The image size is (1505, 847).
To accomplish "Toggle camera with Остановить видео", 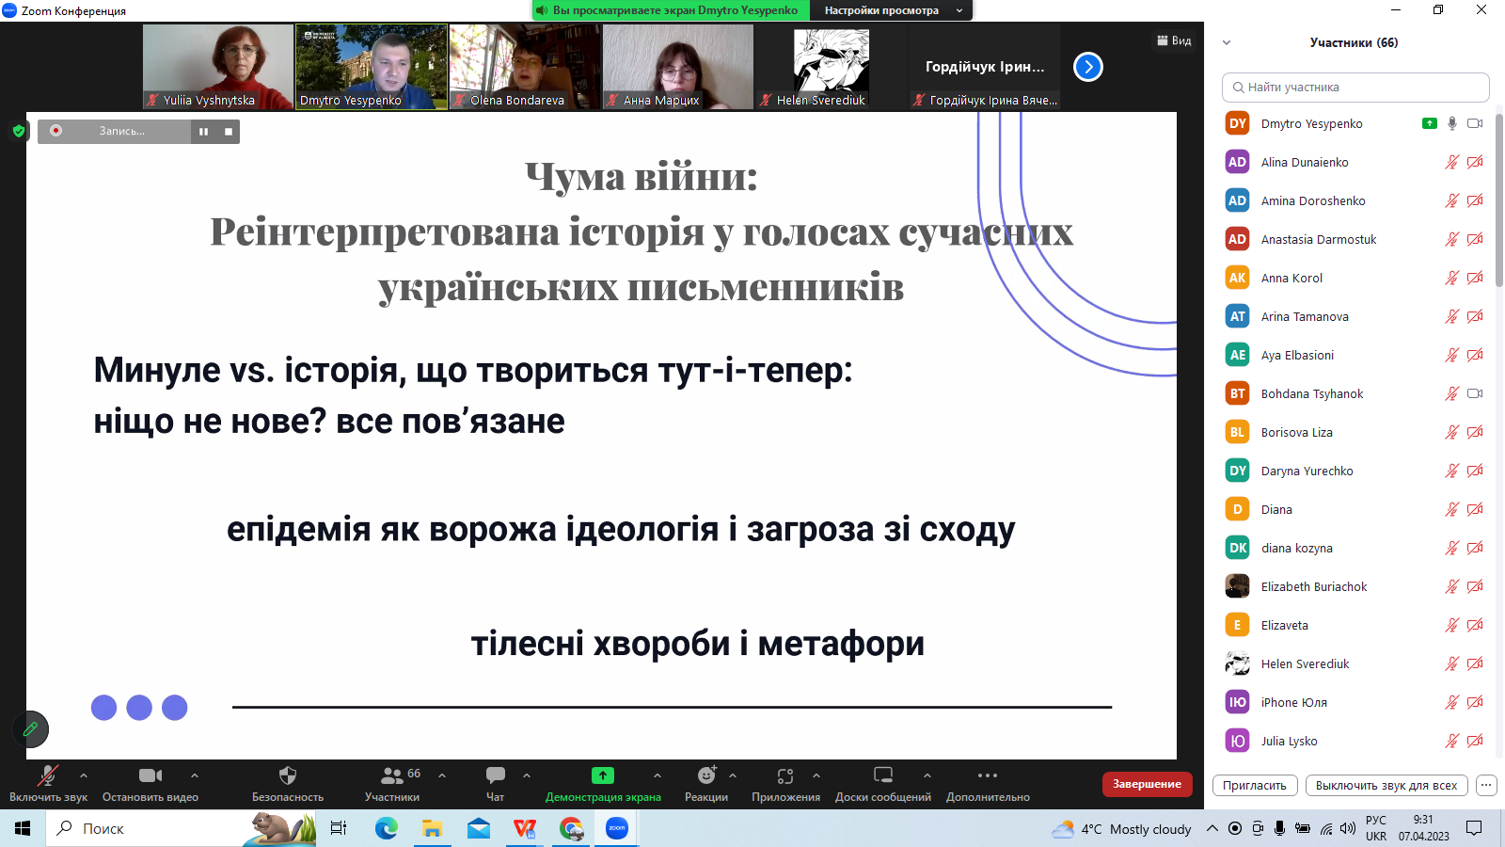I will click(150, 775).
